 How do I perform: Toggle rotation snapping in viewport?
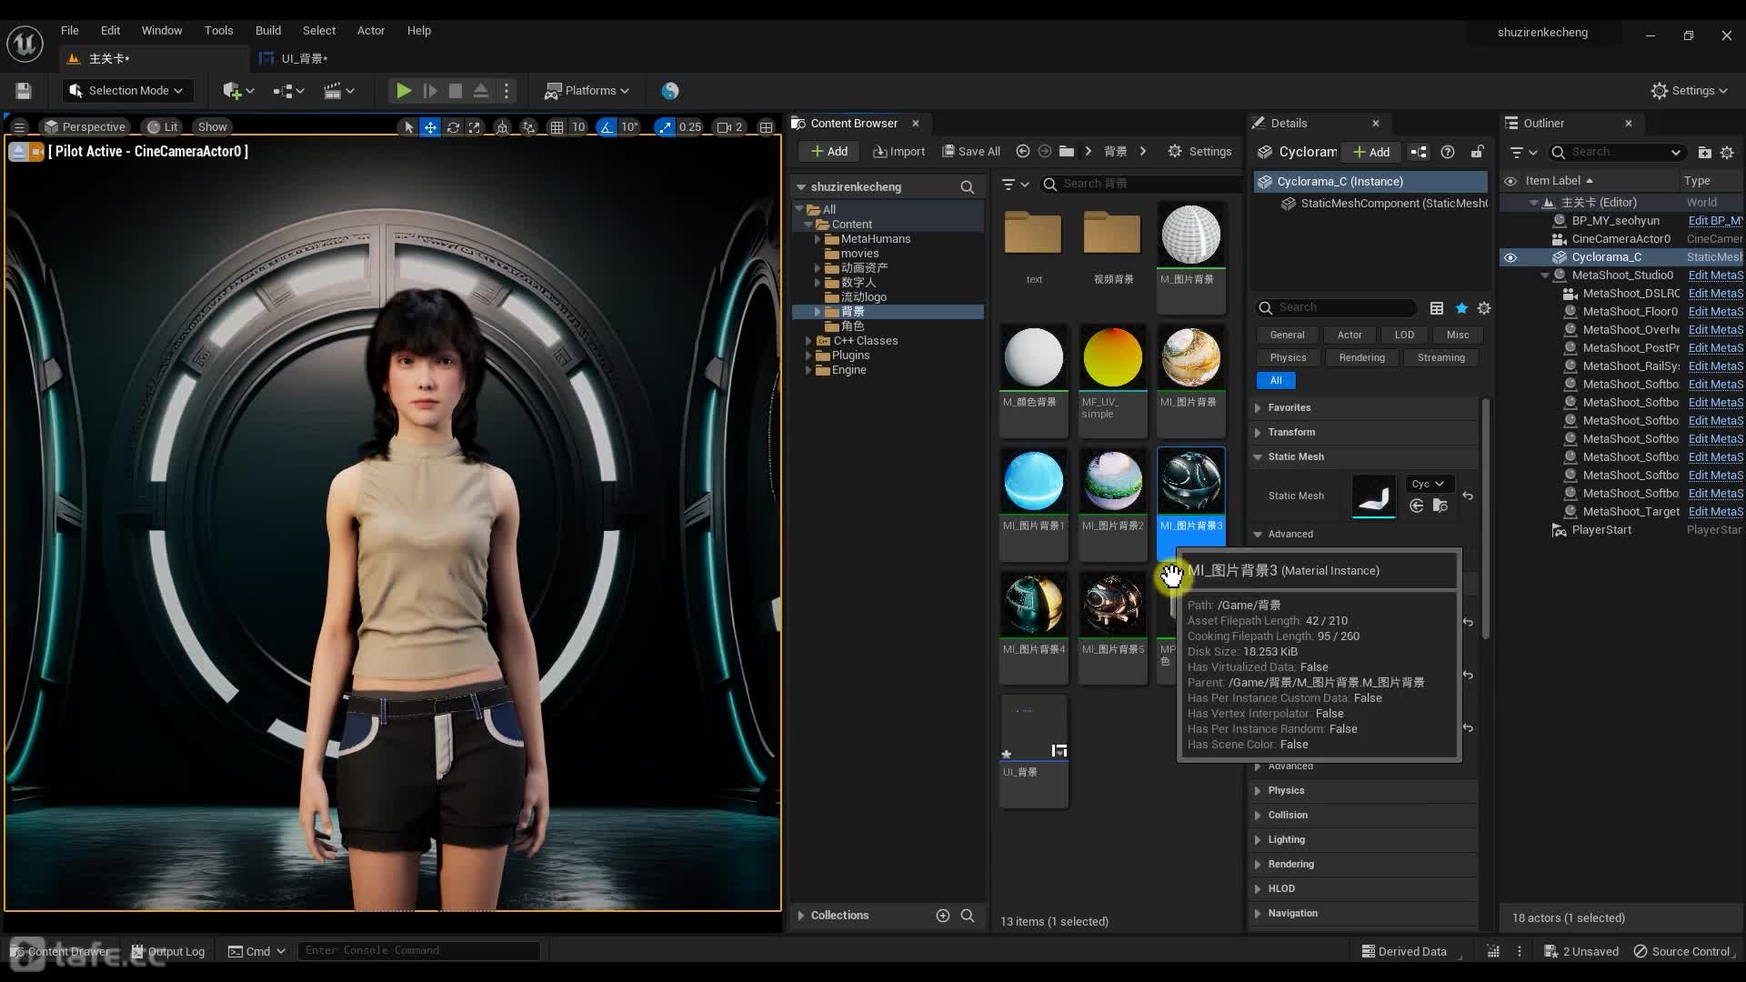click(x=607, y=127)
